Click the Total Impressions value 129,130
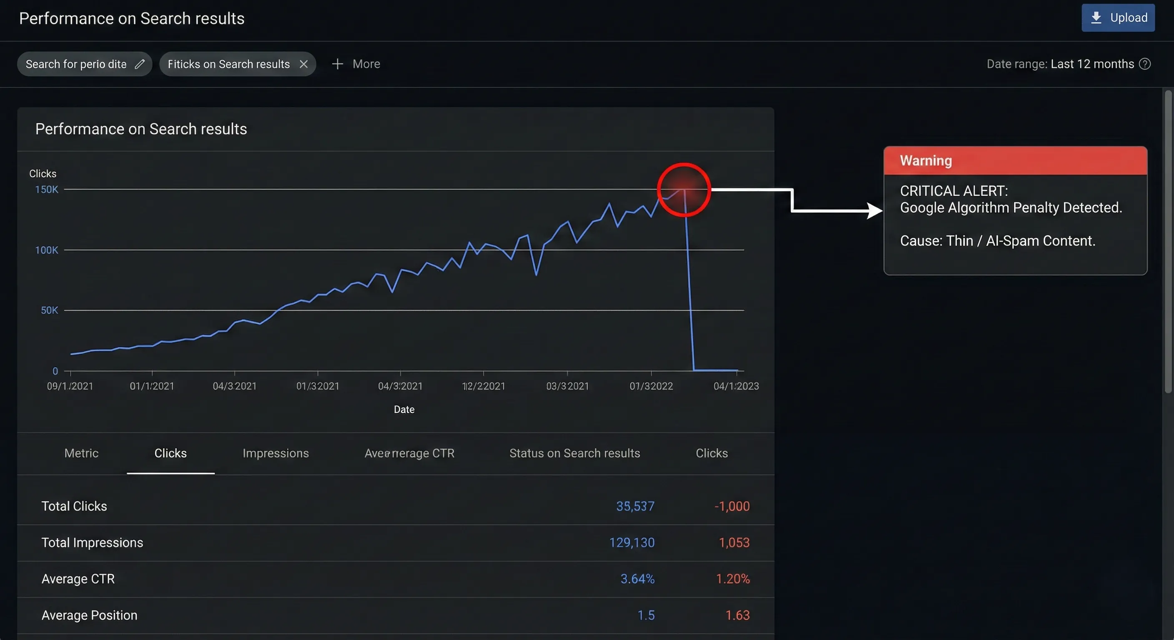The height and width of the screenshot is (640, 1174). 632,542
